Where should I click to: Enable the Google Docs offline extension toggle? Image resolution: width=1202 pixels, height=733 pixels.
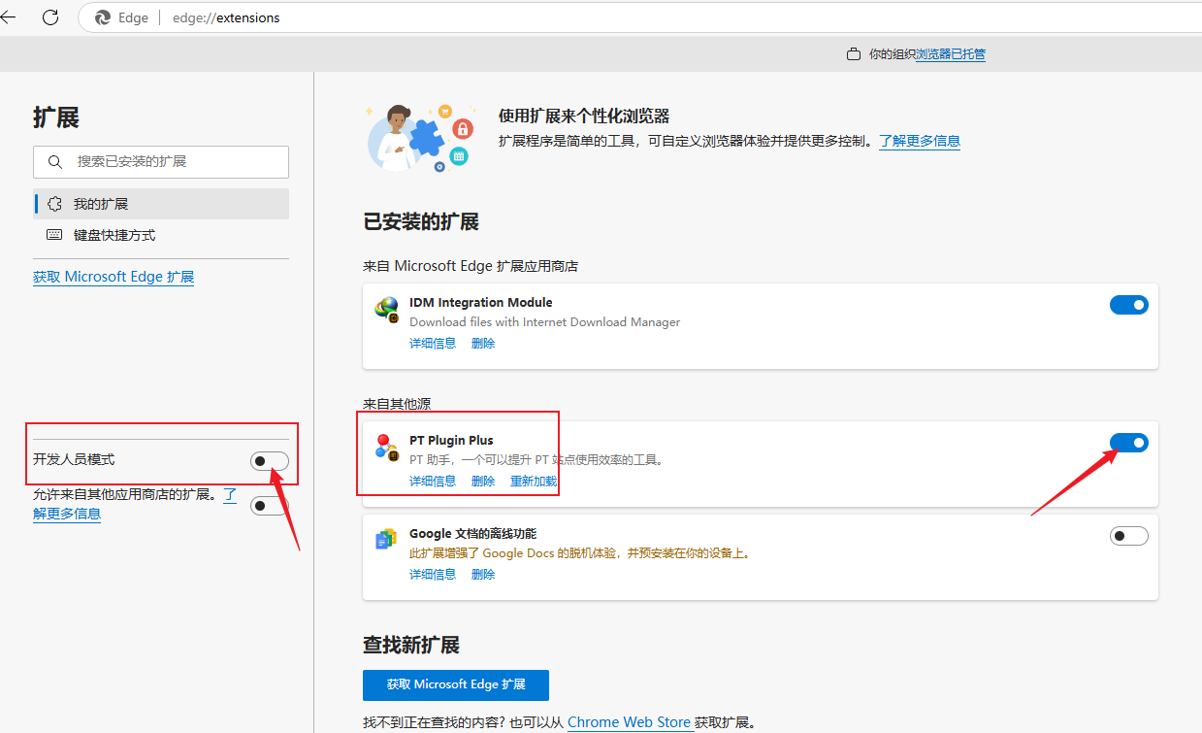(x=1128, y=536)
